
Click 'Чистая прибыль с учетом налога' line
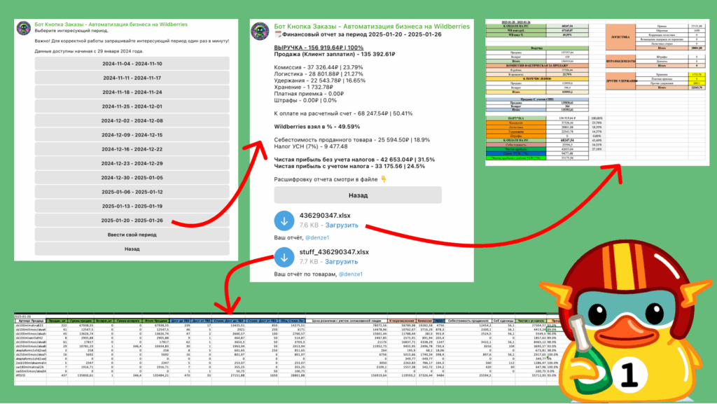click(x=350, y=167)
